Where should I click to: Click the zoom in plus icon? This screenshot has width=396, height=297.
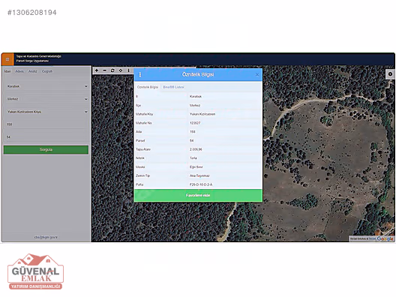pos(97,70)
